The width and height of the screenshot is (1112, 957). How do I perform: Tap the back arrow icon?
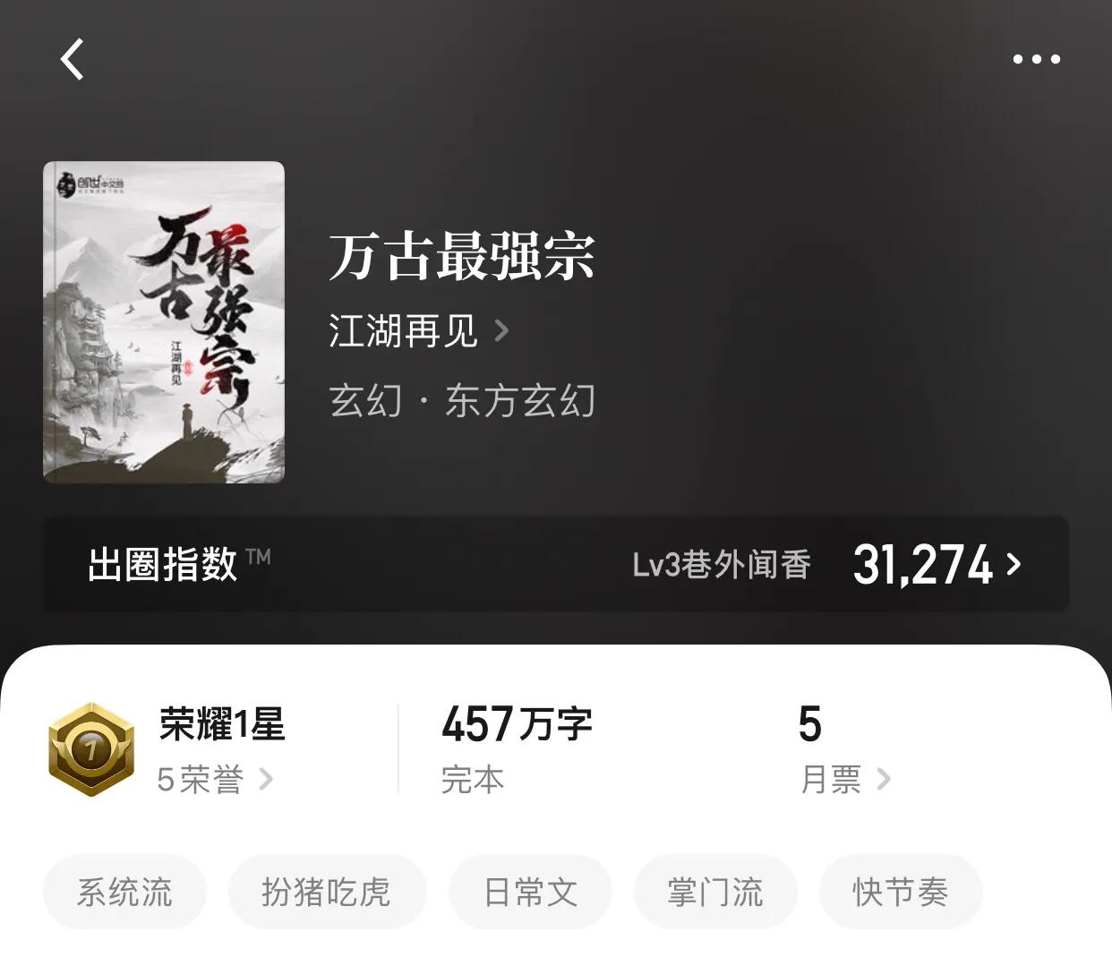(72, 59)
